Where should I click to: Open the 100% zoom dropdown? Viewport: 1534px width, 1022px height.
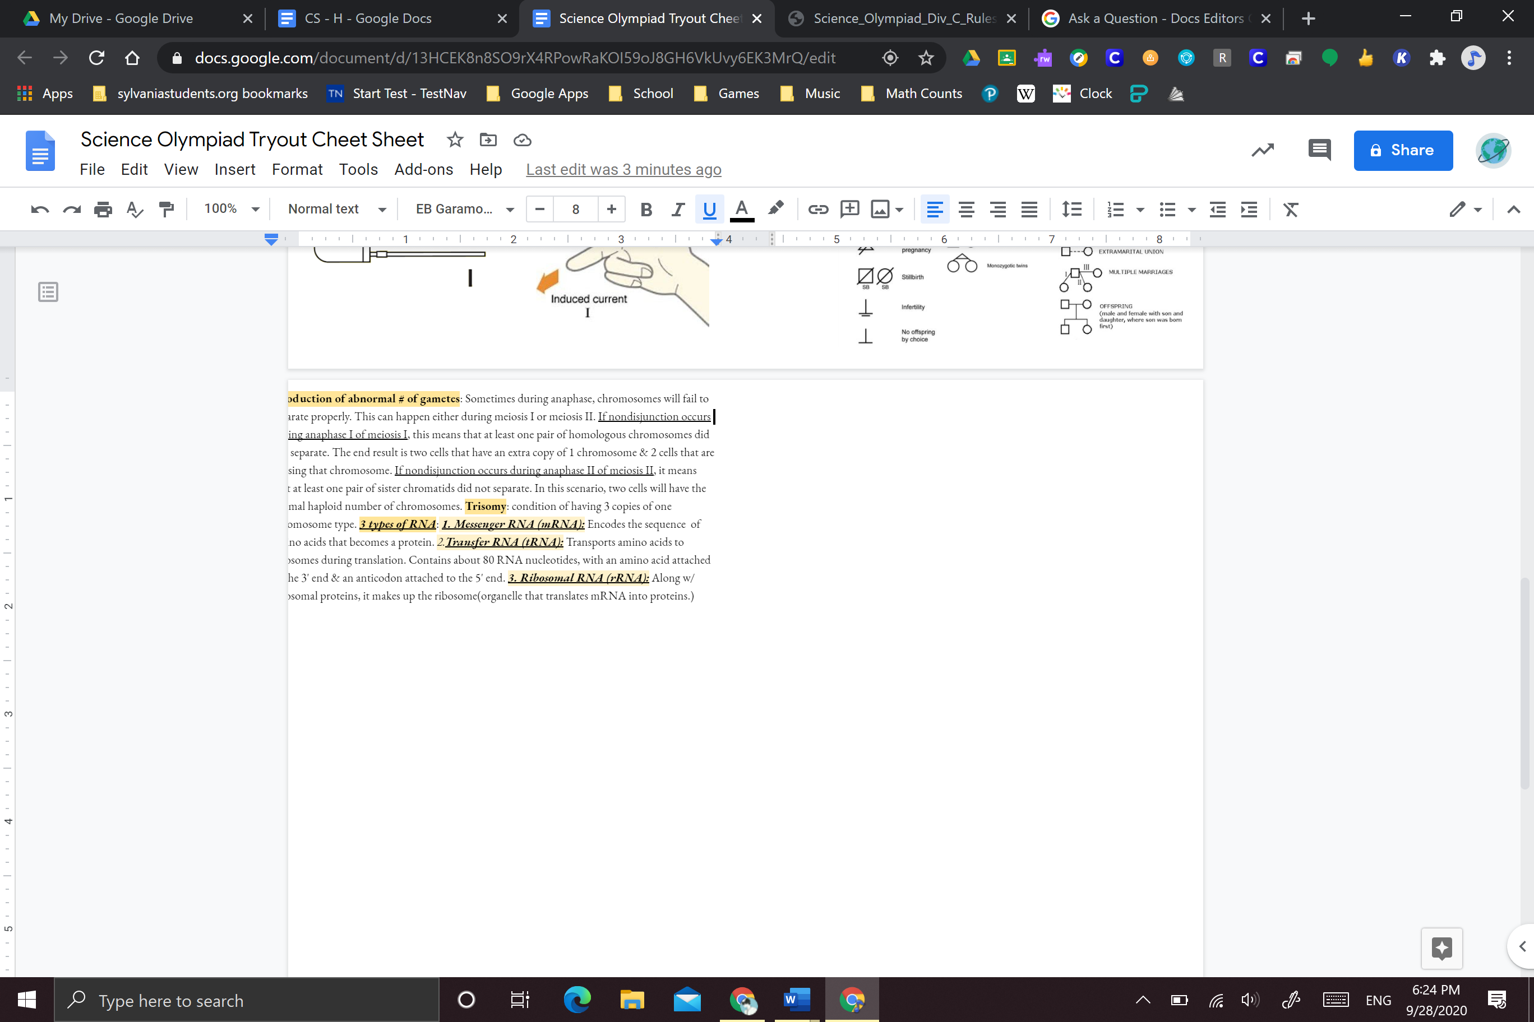[231, 209]
